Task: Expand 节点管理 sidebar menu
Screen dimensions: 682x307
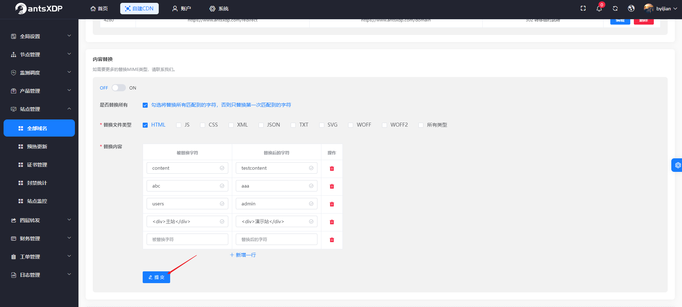Action: [x=39, y=55]
